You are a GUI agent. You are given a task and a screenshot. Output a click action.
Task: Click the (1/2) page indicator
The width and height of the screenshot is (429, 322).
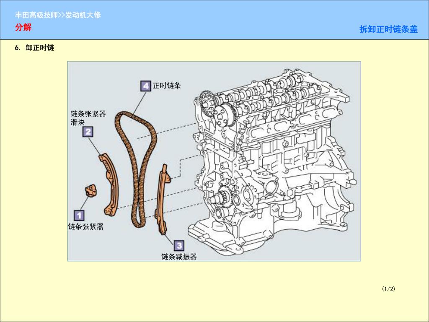(388, 289)
